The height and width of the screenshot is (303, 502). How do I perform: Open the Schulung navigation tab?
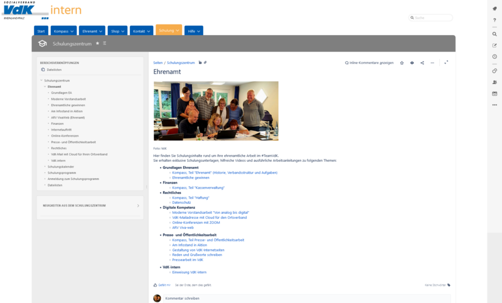[x=169, y=30]
